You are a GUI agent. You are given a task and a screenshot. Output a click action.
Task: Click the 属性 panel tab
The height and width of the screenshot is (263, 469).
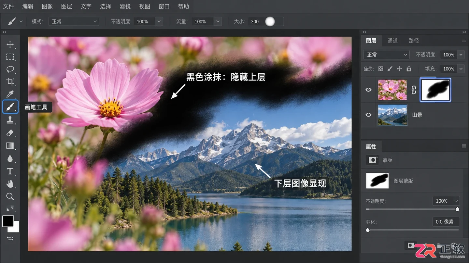point(371,146)
